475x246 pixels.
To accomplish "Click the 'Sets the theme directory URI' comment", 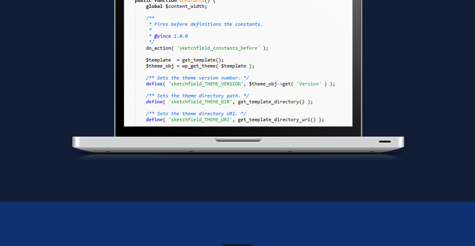I will 196,114.
